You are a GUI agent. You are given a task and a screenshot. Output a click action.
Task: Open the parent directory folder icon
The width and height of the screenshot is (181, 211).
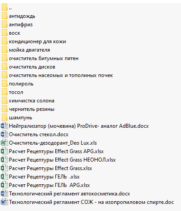[4, 7]
